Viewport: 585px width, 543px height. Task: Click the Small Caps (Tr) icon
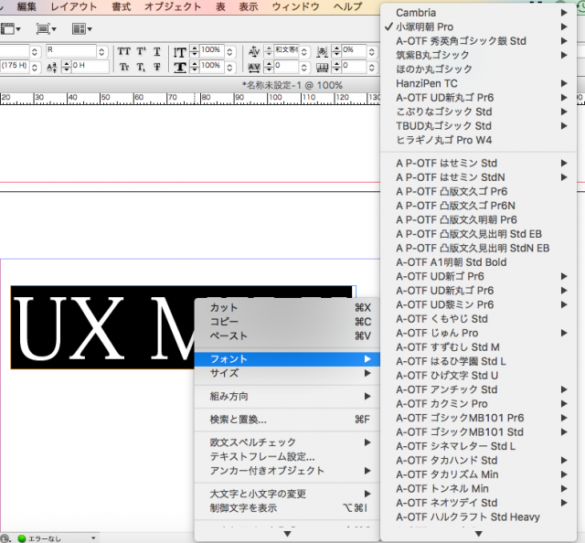click(x=123, y=67)
